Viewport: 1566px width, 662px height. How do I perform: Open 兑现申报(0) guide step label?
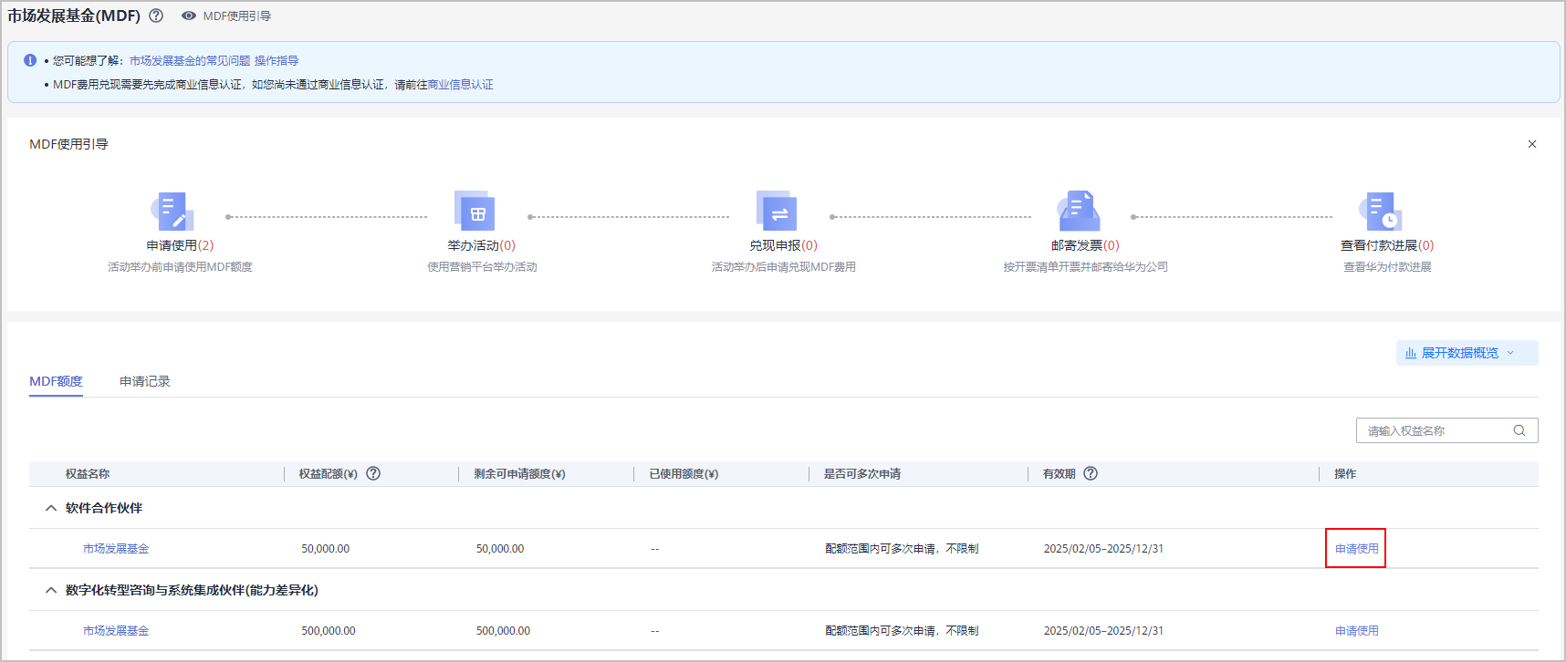click(784, 245)
